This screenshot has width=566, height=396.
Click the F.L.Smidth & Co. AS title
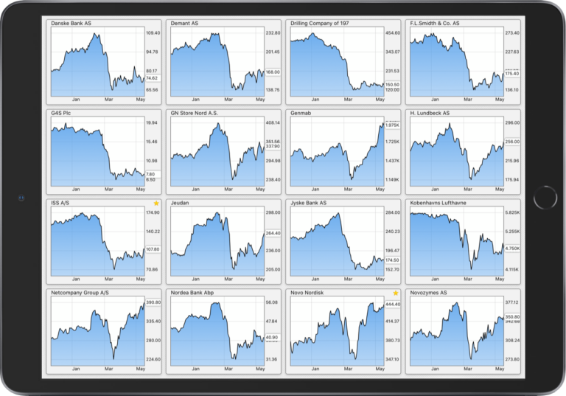tap(435, 23)
